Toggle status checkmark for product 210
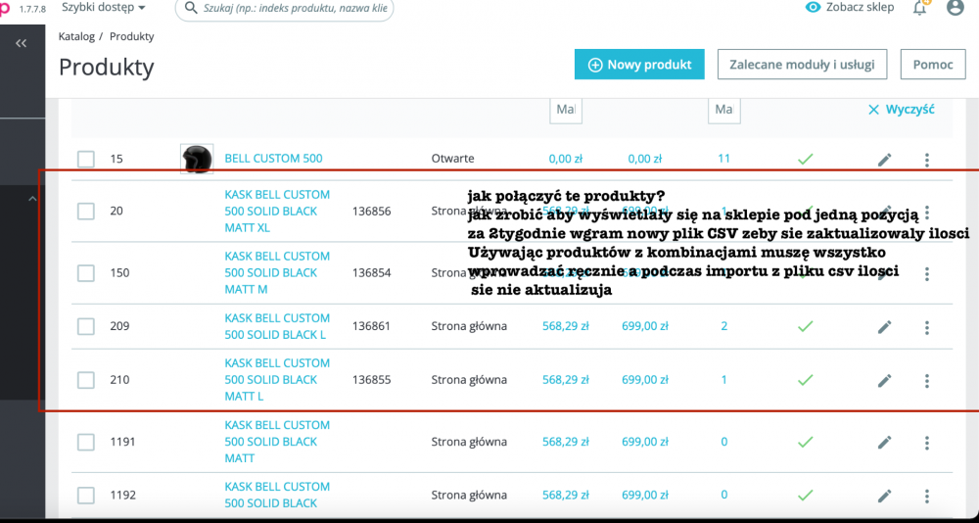The image size is (979, 523). tap(806, 379)
